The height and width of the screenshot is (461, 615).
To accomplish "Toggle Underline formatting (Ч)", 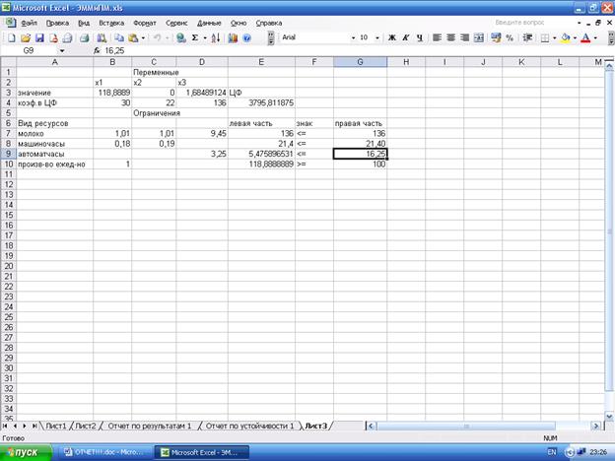I will coord(419,37).
